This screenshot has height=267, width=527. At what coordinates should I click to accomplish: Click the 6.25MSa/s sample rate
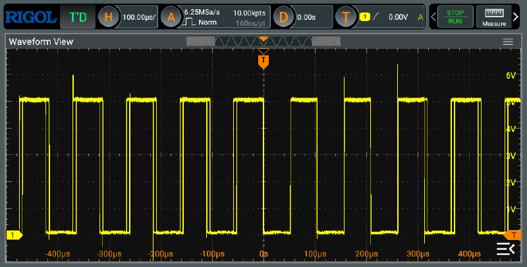(202, 12)
